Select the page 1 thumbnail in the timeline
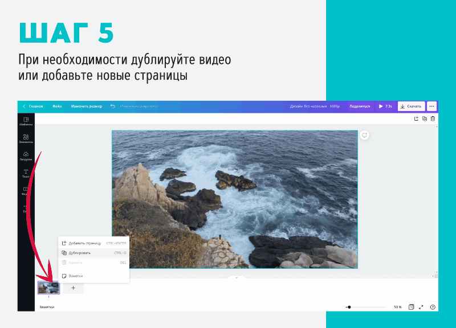The width and height of the screenshot is (456, 328). click(x=48, y=288)
